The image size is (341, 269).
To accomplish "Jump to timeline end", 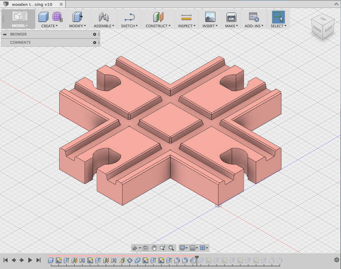I will [x=39, y=260].
